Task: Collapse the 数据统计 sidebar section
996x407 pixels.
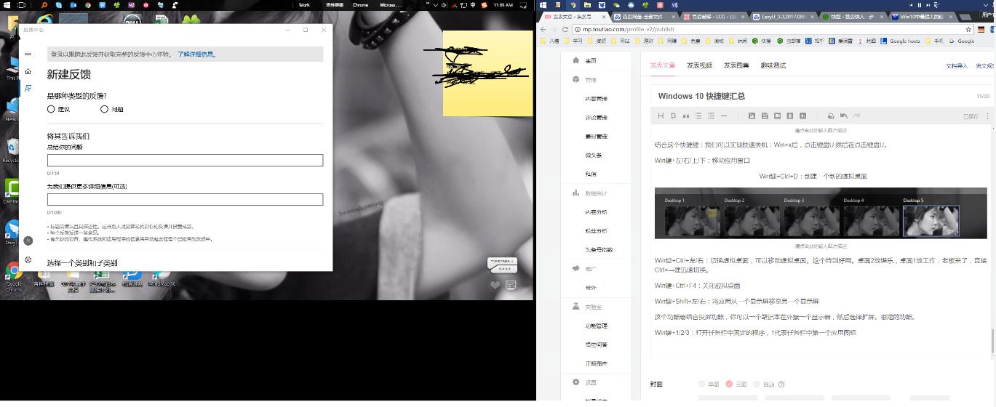Action: (596, 193)
